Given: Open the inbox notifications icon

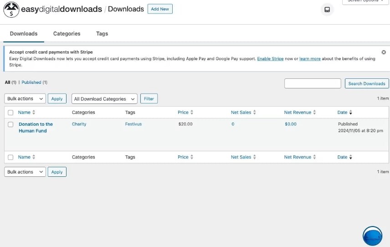Looking at the screenshot, I should point(327,10).
